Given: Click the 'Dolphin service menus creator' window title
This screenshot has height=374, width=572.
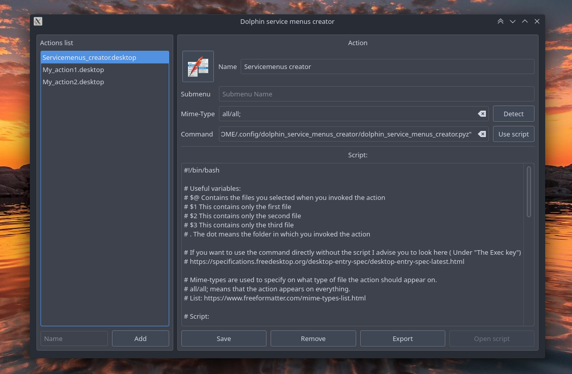Looking at the screenshot, I should (287, 21).
